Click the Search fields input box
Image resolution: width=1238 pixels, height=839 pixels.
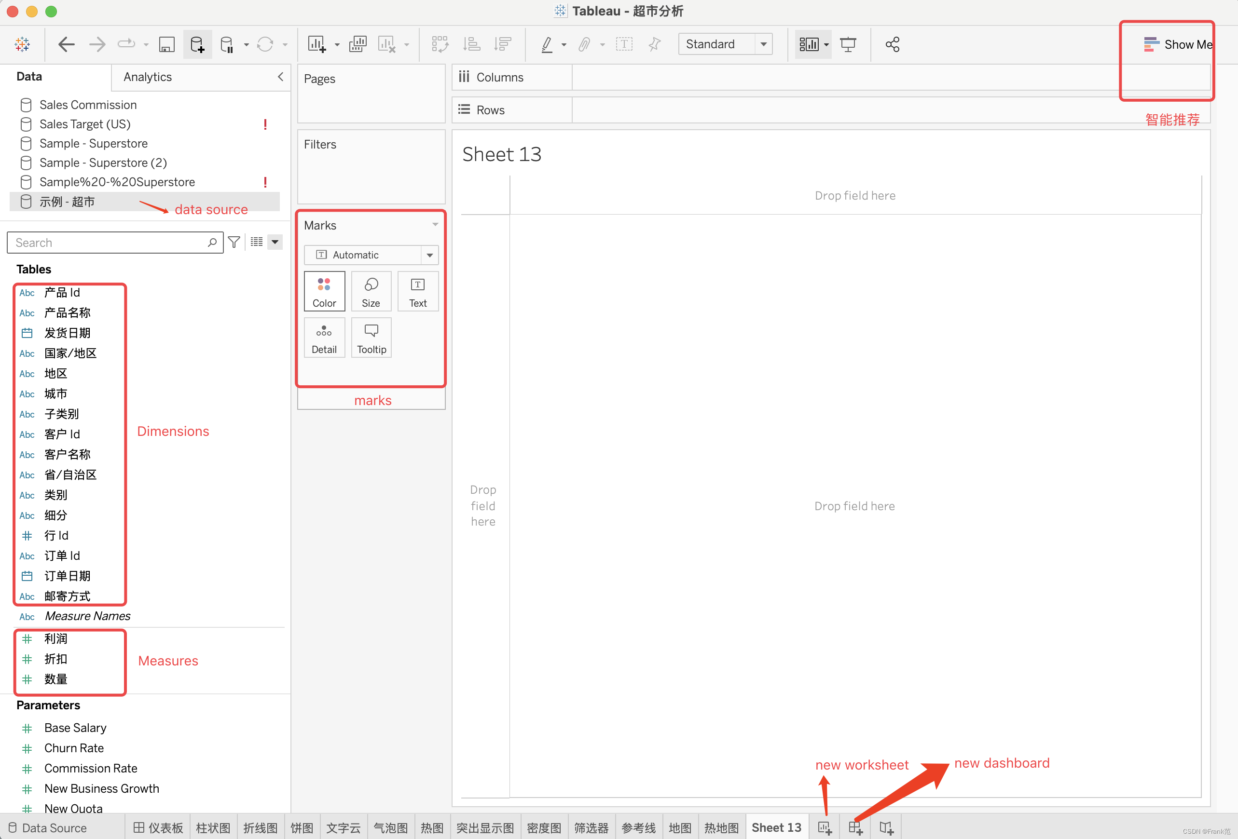coord(114,242)
